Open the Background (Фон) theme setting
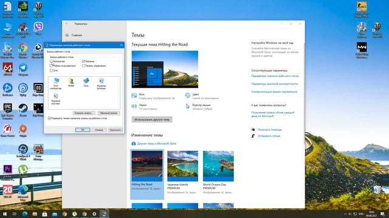Viewport: 389px width, 218px height. click(x=153, y=96)
